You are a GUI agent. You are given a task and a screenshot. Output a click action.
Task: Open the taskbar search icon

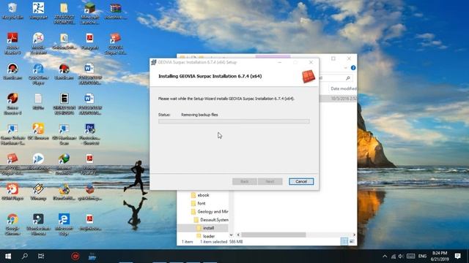[25, 256]
